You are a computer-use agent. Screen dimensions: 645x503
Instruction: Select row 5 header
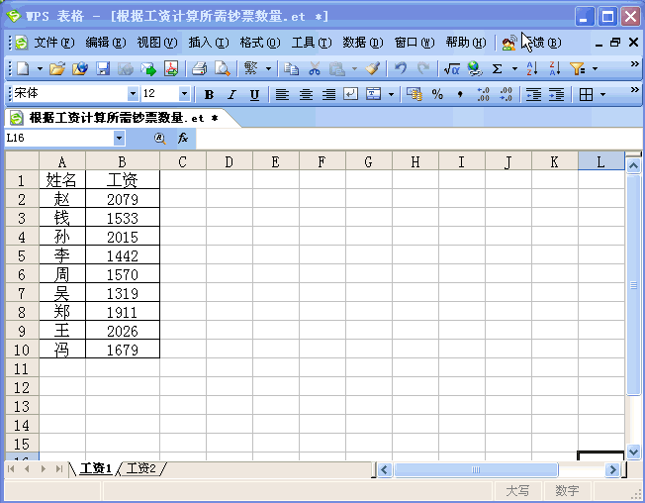[21, 255]
